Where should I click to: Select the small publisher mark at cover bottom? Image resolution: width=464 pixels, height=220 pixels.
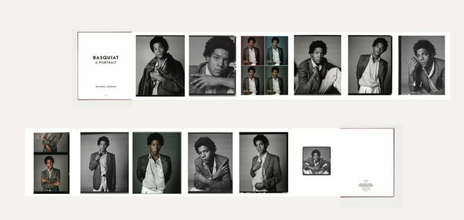(x=106, y=95)
